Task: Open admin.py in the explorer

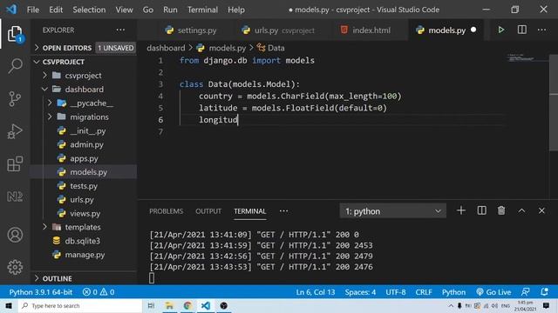Action: [x=84, y=144]
